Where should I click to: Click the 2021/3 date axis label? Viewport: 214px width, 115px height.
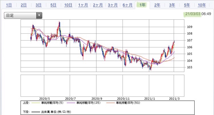(174, 99)
